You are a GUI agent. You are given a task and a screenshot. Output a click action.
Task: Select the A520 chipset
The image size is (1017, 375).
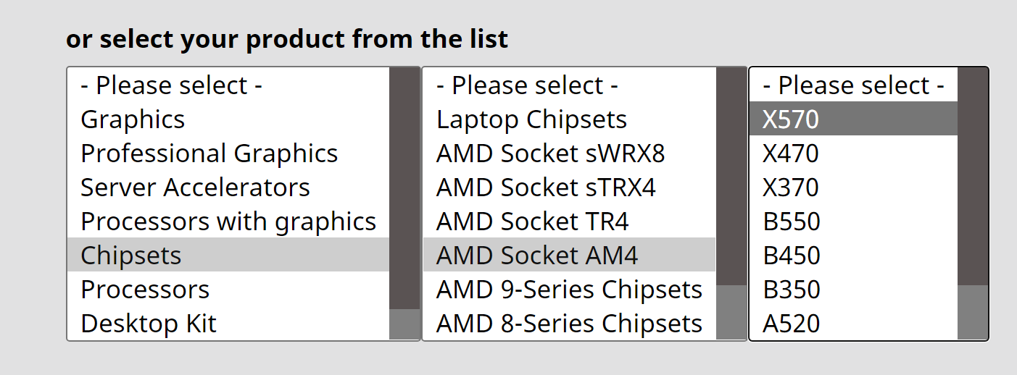(x=854, y=323)
